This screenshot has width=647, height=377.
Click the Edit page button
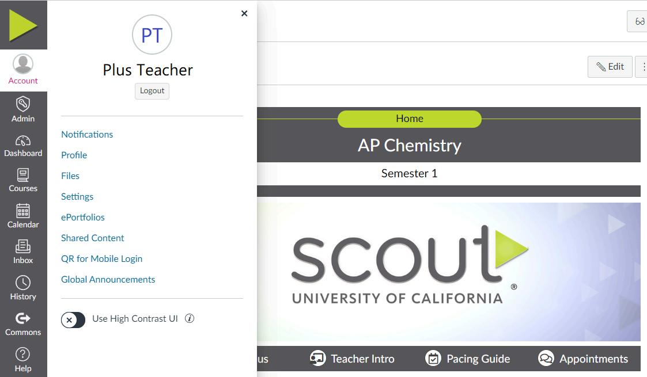tap(610, 67)
